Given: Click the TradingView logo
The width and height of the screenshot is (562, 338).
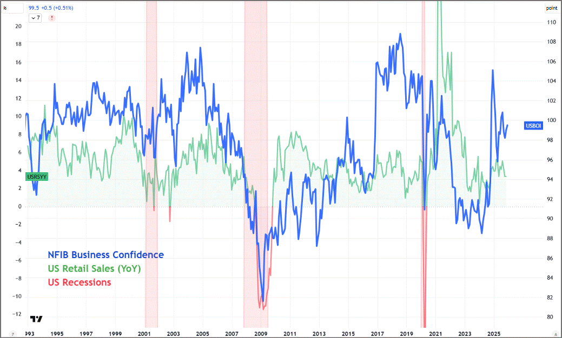Looking at the screenshot, I should [x=36, y=319].
